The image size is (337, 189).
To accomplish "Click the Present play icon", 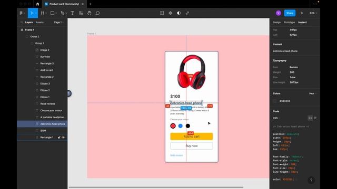I will tap(302, 13).
